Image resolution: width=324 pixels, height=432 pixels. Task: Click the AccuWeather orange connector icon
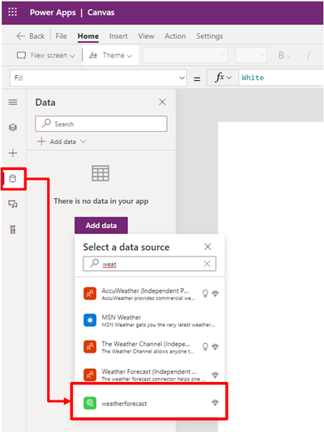(90, 294)
